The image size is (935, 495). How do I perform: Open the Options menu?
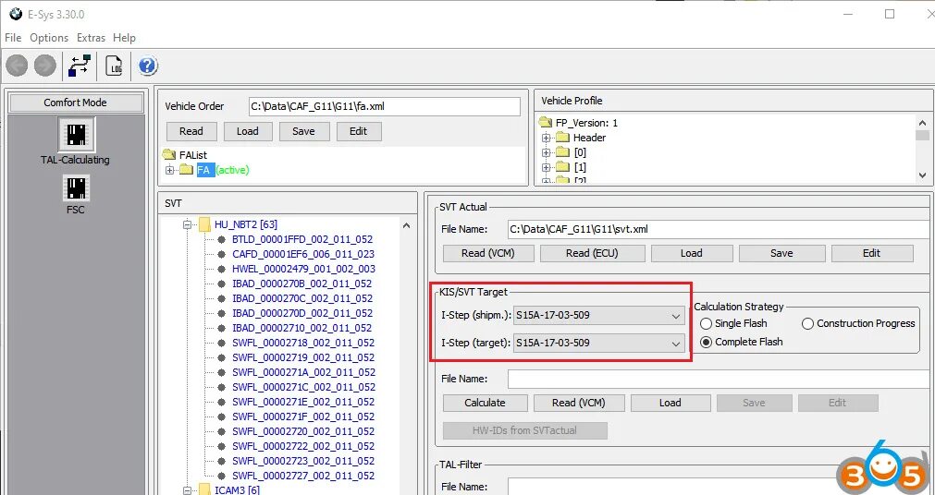coord(49,38)
